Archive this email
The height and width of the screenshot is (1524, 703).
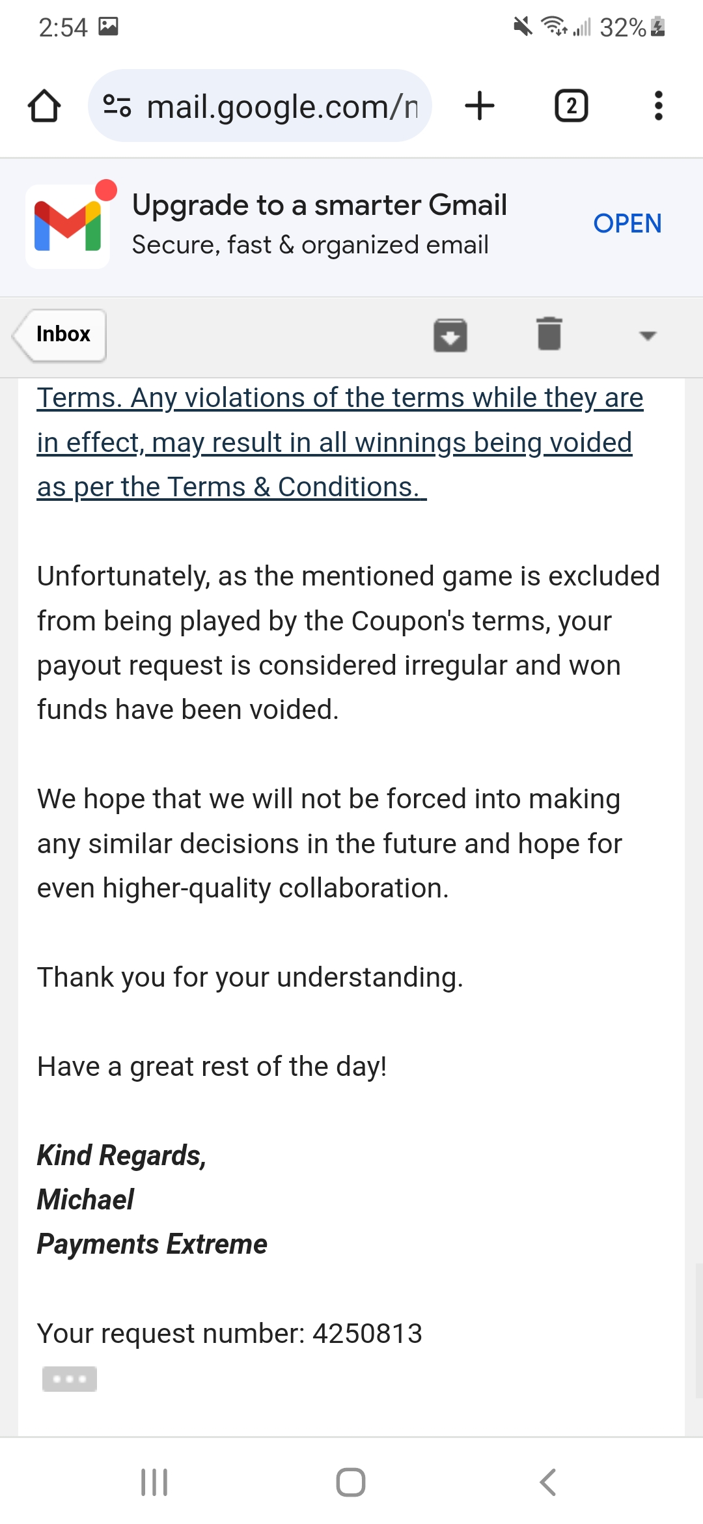pos(450,335)
